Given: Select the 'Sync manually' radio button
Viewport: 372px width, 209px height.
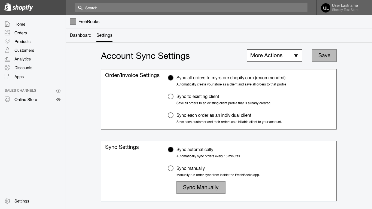Looking at the screenshot, I should (170, 168).
